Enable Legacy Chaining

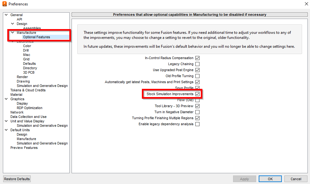198,64
